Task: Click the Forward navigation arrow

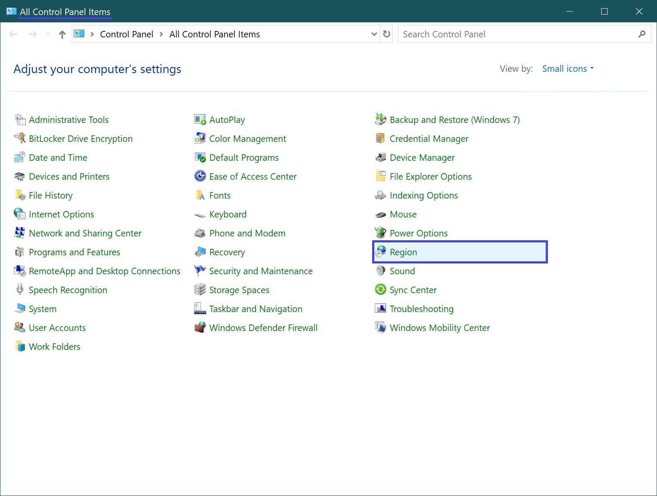Action: coord(33,34)
